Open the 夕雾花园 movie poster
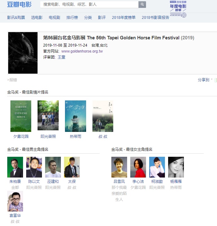The image size is (217, 226). (x=21, y=116)
